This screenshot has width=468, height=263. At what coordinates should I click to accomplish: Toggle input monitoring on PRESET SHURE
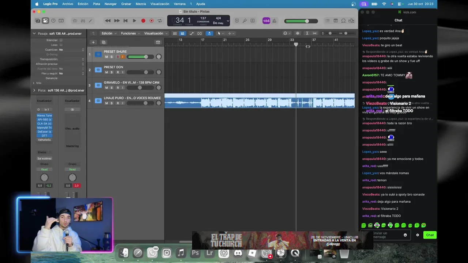tap(122, 57)
